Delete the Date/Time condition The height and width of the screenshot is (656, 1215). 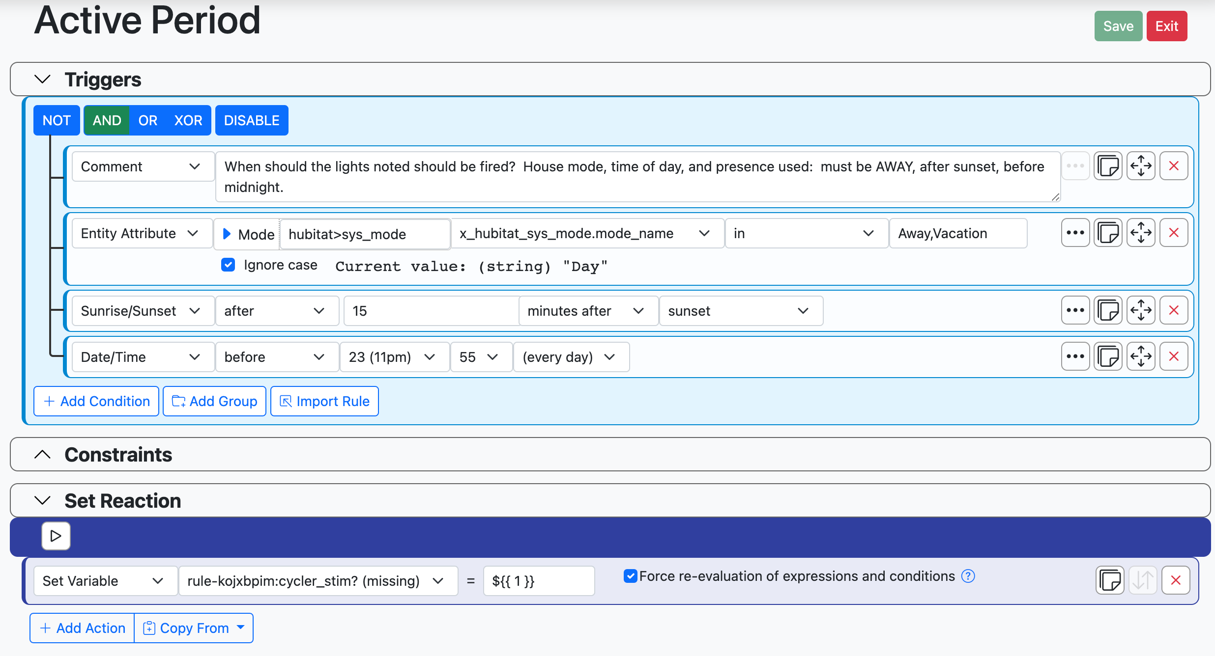click(x=1174, y=356)
